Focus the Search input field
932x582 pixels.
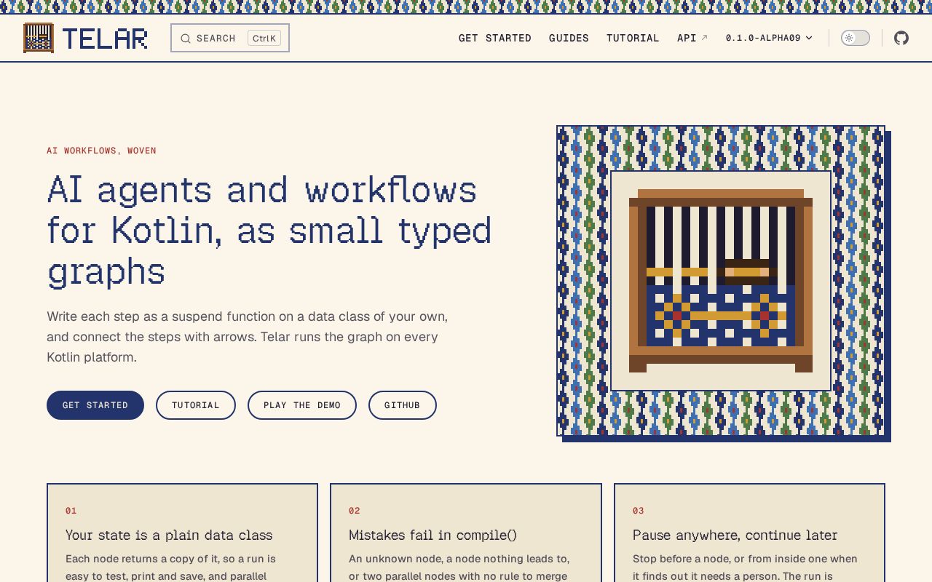pos(230,38)
